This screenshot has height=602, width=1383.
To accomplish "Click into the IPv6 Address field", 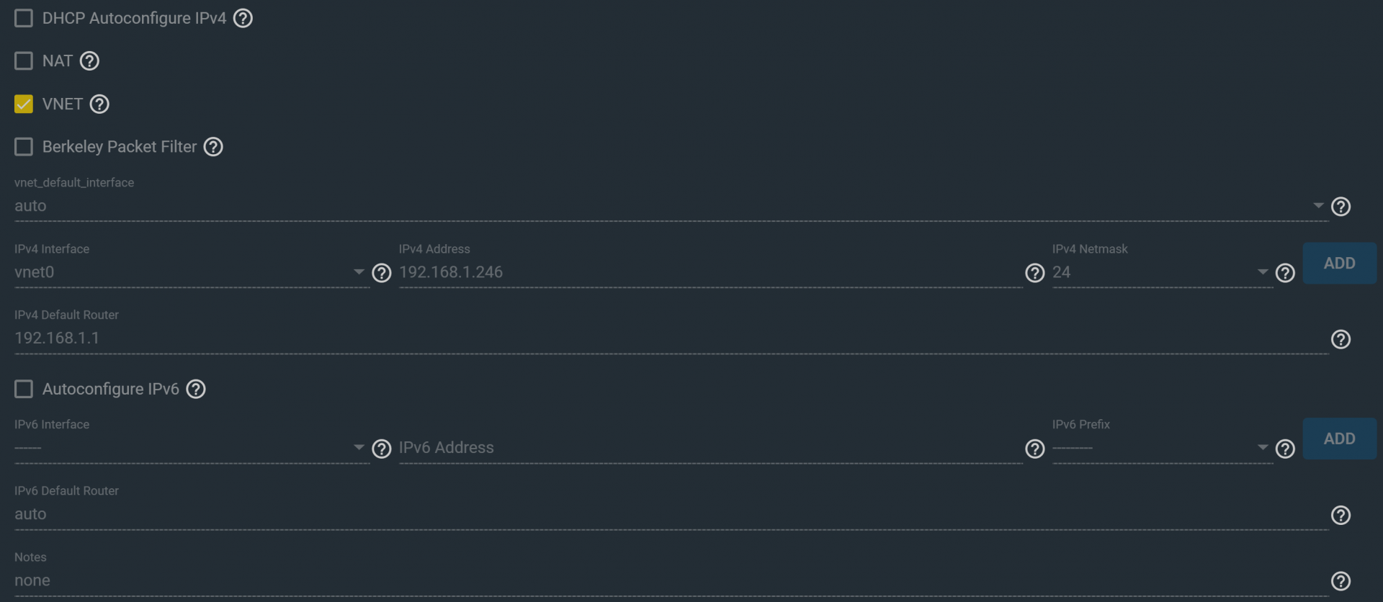I will 710,448.
